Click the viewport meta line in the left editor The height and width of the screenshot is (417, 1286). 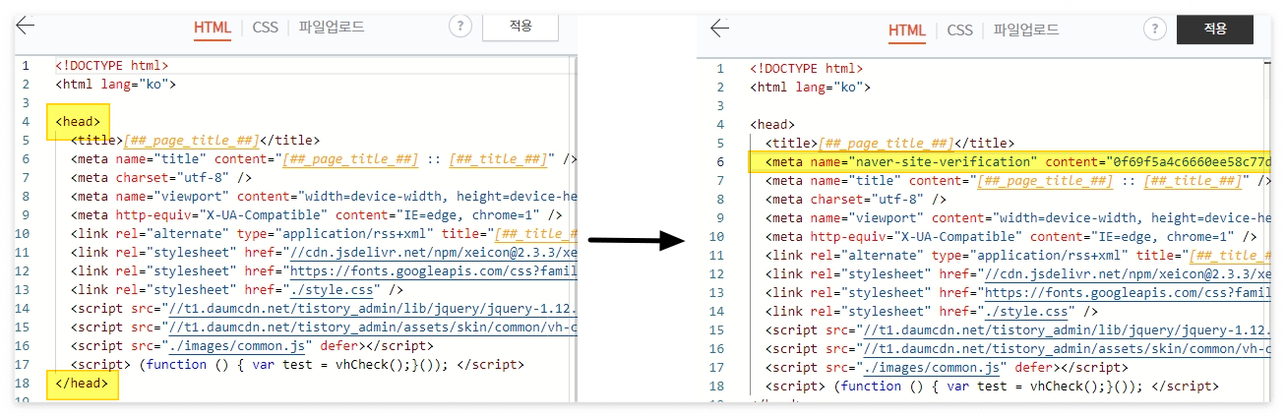(324, 197)
